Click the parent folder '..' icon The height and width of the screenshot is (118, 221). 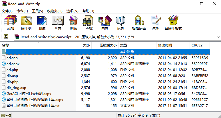[4, 52]
